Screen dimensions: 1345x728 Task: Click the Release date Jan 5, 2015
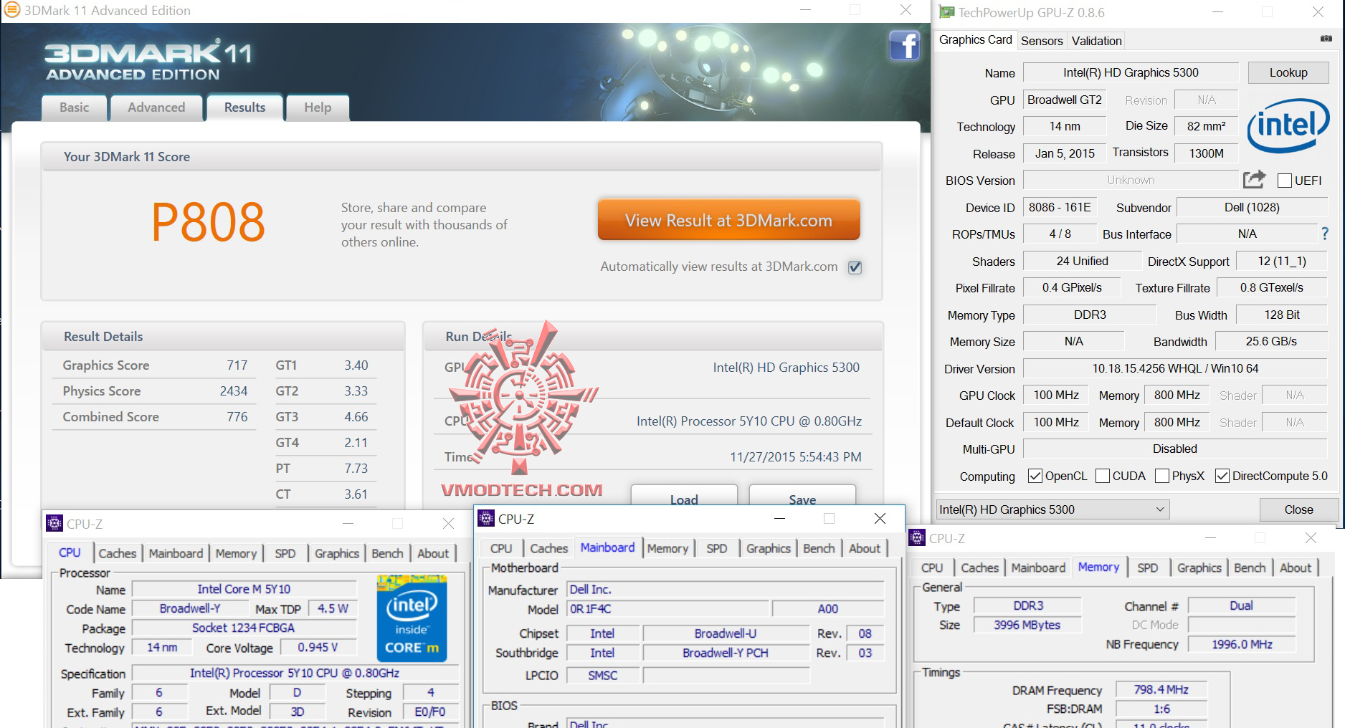[x=1065, y=153]
